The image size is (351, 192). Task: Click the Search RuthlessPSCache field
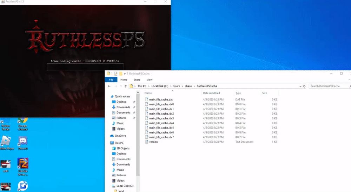pyautogui.click(x=330, y=86)
